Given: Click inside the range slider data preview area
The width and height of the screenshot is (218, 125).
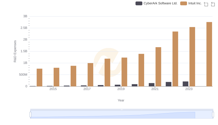Looking at the screenshot, I should pyautogui.click(x=122, y=115).
